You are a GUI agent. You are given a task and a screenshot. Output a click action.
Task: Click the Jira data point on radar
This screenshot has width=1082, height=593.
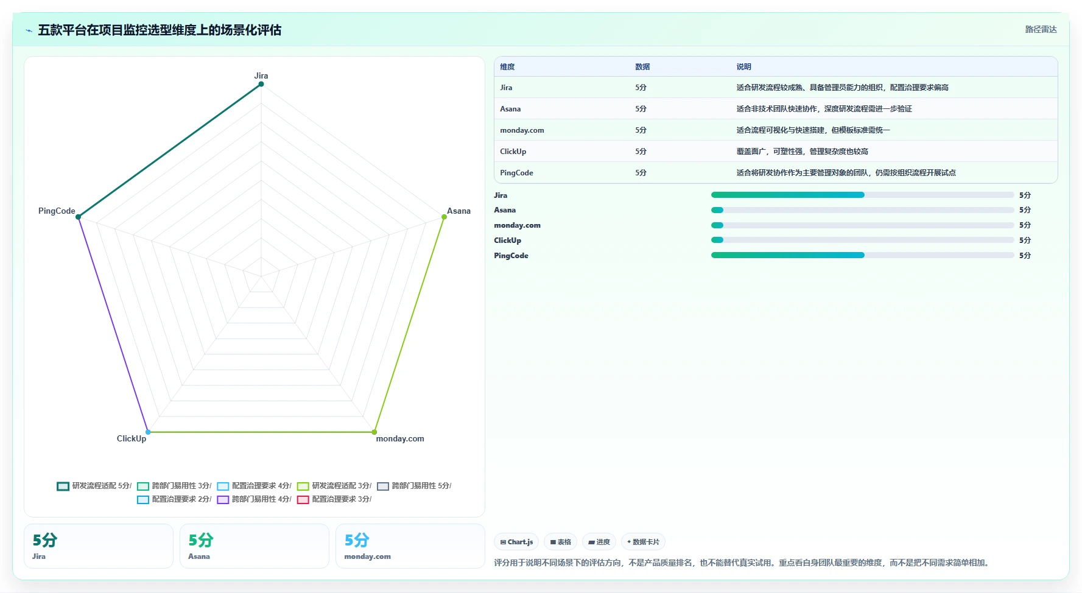coord(261,84)
